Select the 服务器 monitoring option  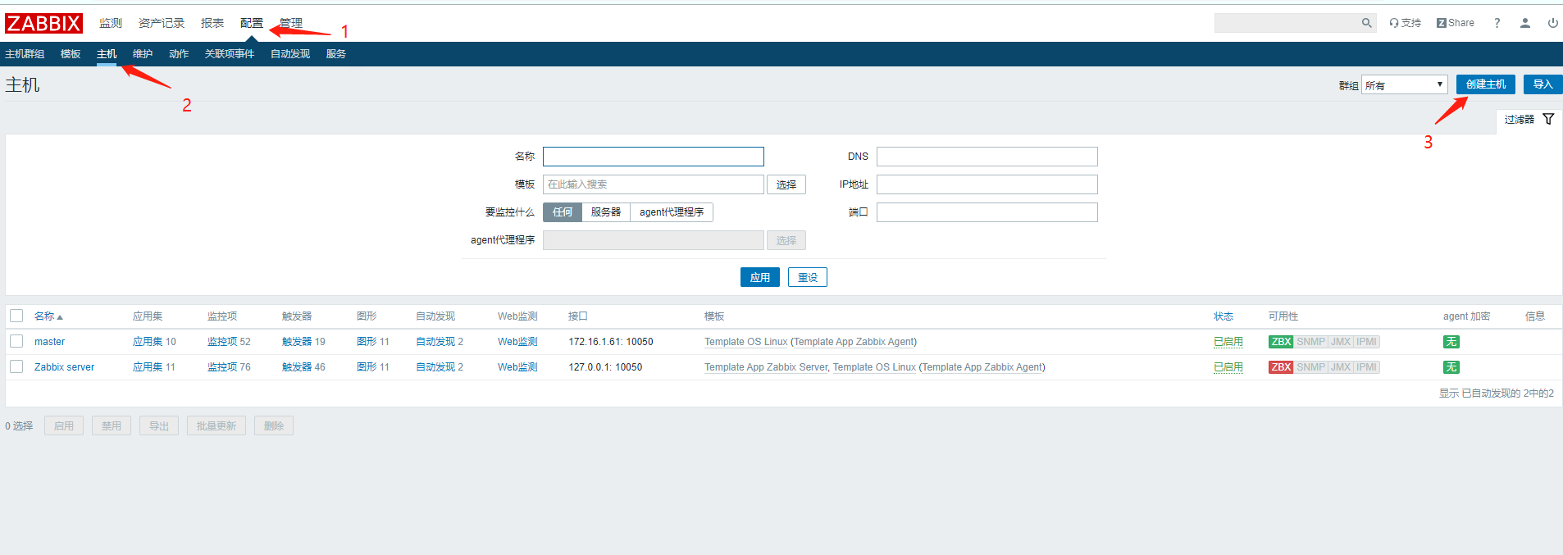(x=606, y=212)
